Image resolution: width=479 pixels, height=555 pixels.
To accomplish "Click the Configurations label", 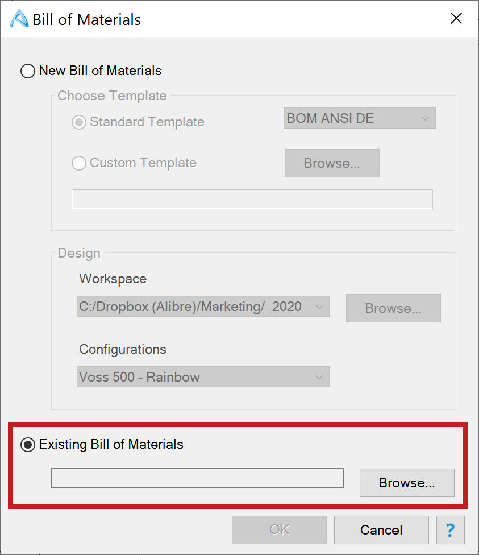I will point(122,349).
